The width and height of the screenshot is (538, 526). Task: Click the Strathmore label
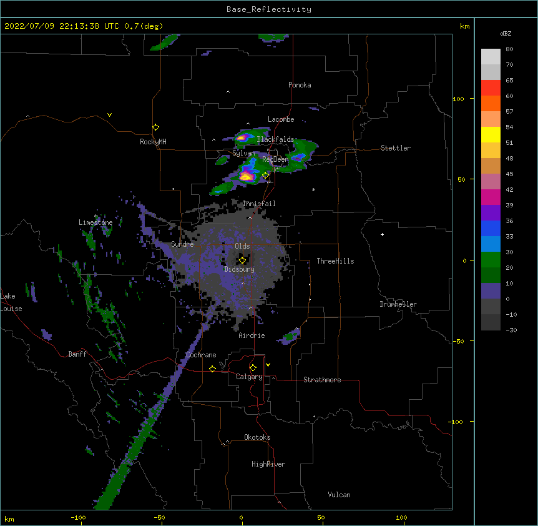(322, 380)
